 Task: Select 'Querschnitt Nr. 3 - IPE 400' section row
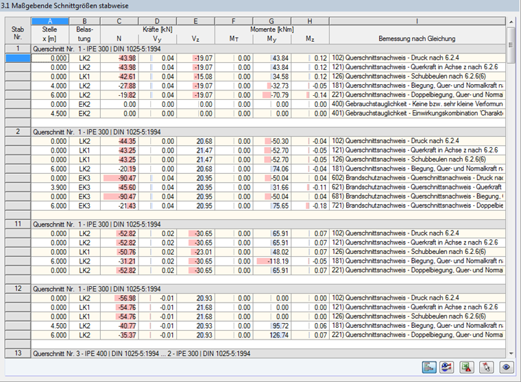269,353
